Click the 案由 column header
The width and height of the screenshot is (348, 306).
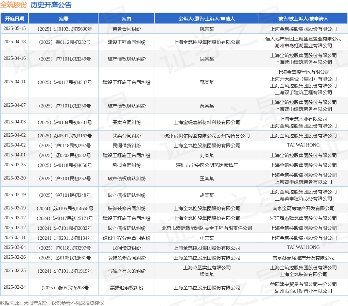point(126,19)
